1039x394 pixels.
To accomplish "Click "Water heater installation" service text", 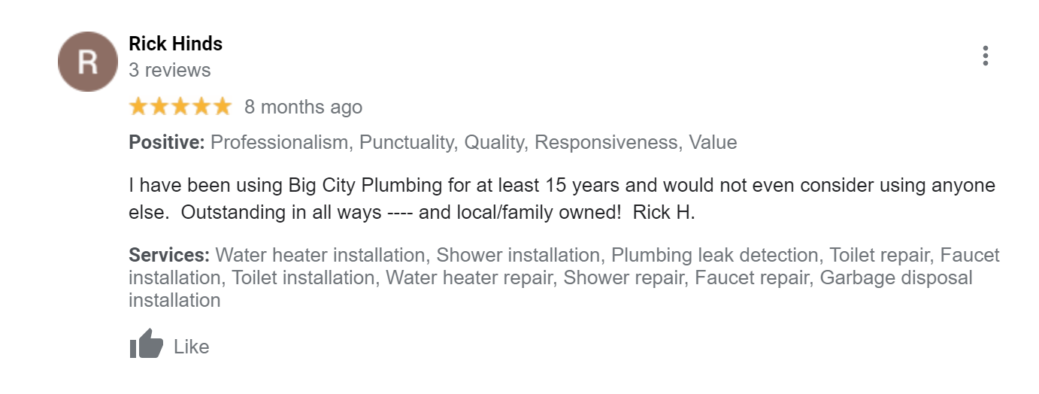I will tap(320, 255).
